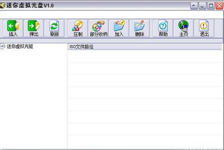The image size is (224, 150).
Task: Click the first empty ISO list row
Action: click(145, 56)
